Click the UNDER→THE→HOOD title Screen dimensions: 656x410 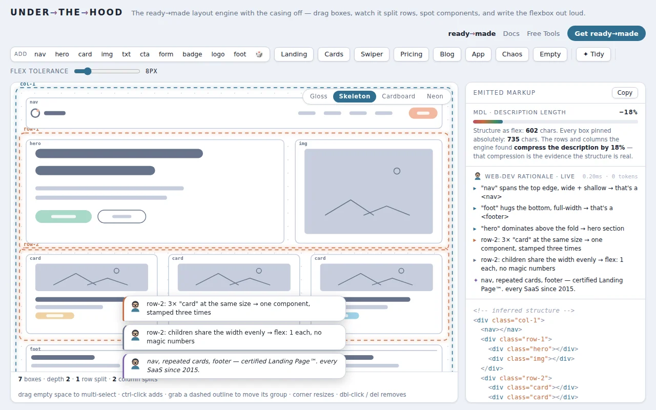tap(67, 12)
